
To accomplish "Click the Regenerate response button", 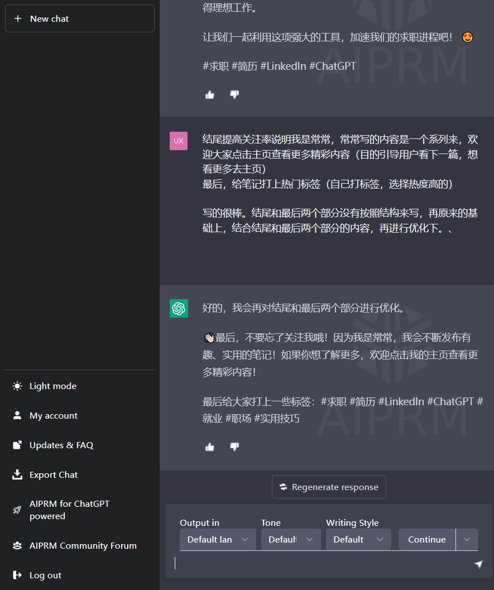I will 329,486.
